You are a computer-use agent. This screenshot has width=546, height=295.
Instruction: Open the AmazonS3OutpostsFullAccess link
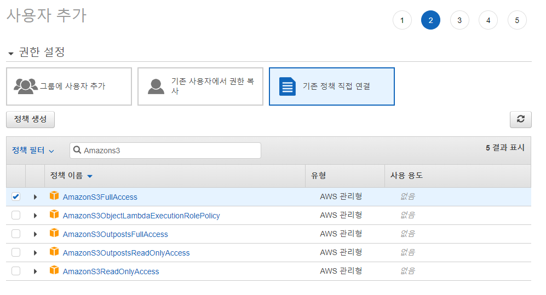tap(115, 234)
